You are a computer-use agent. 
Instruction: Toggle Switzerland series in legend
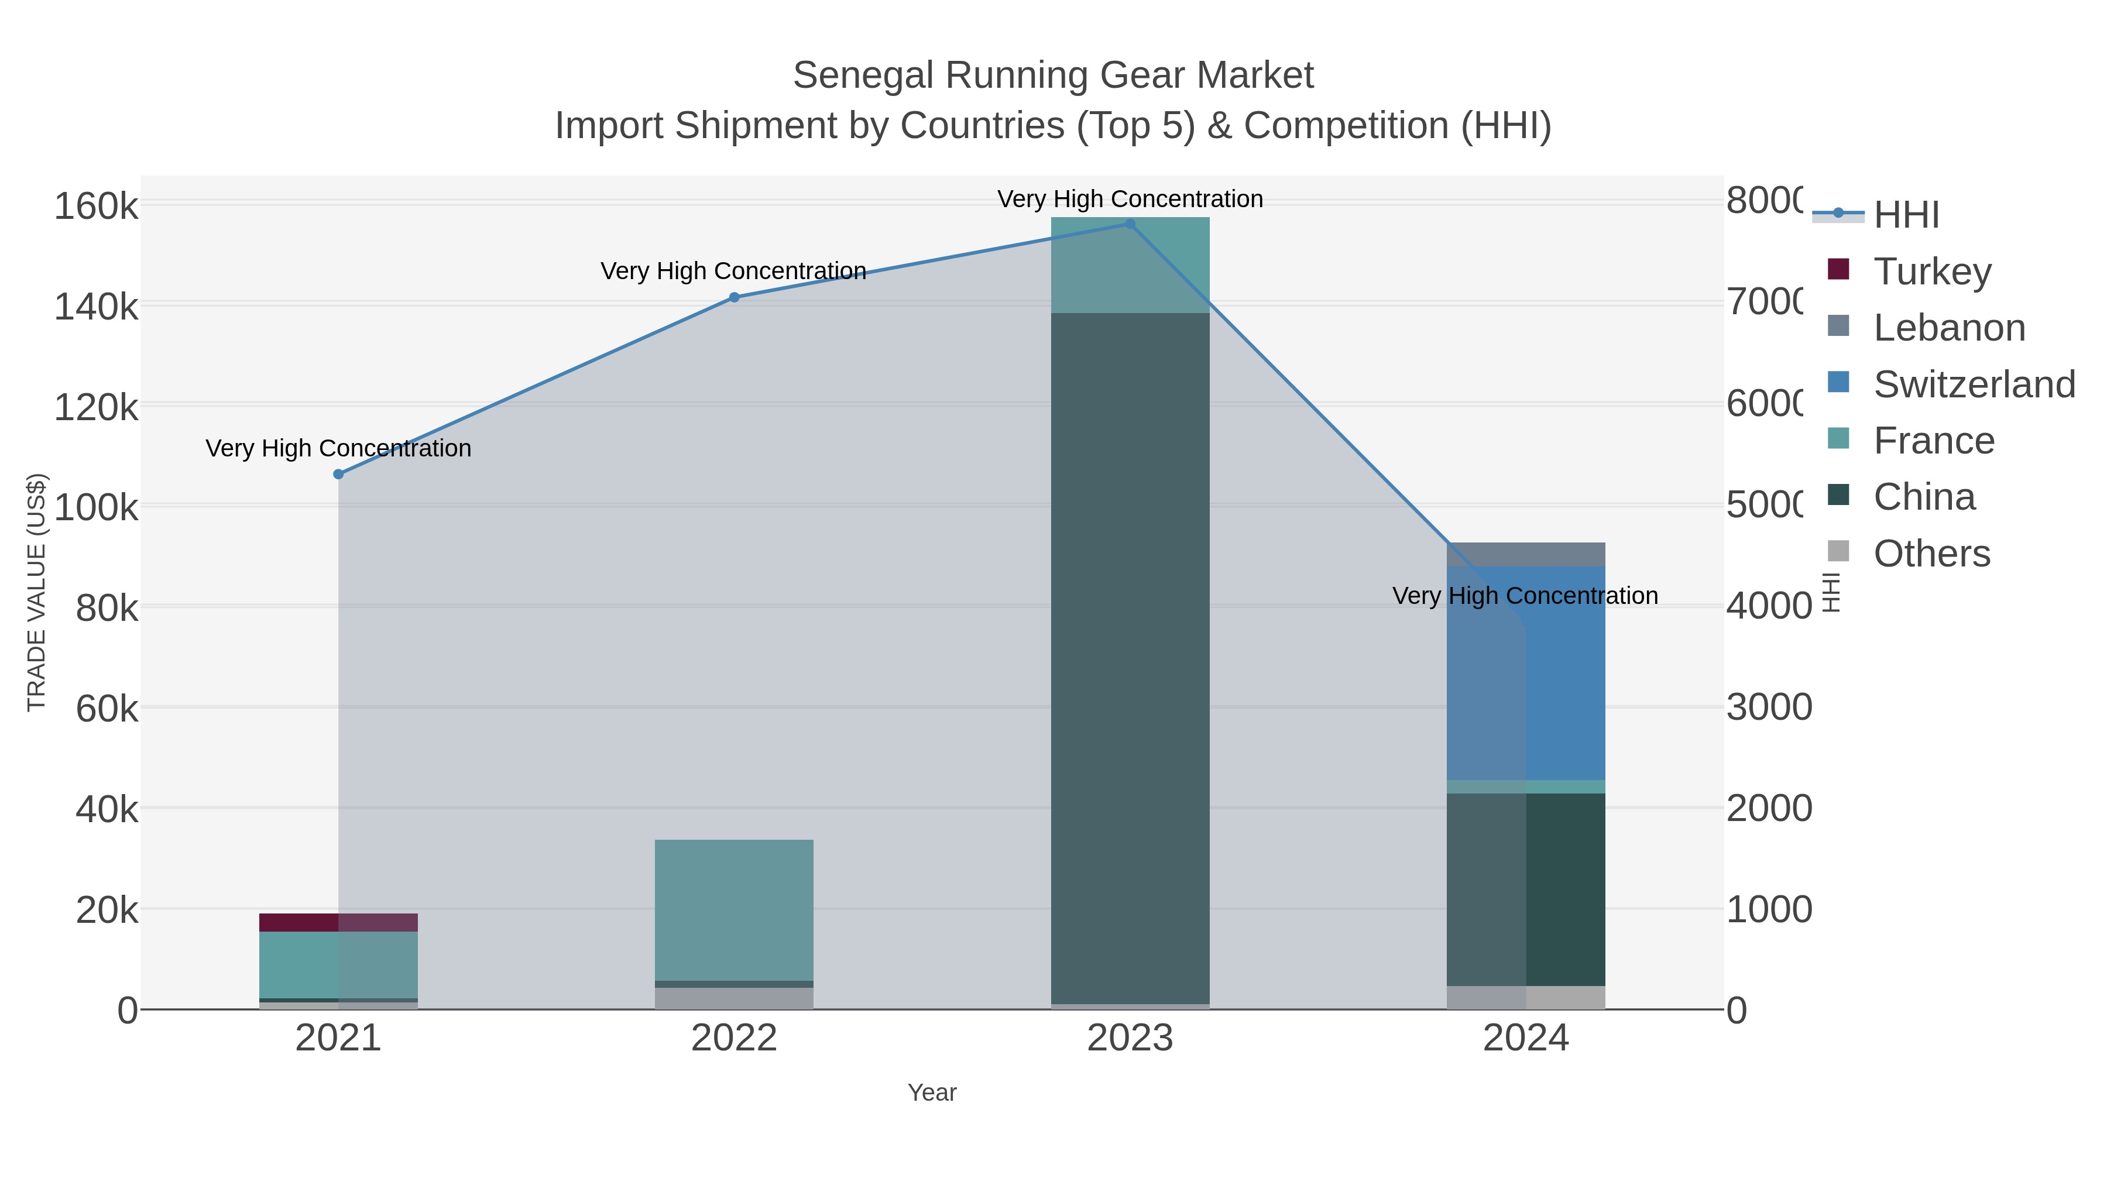tap(1951, 383)
